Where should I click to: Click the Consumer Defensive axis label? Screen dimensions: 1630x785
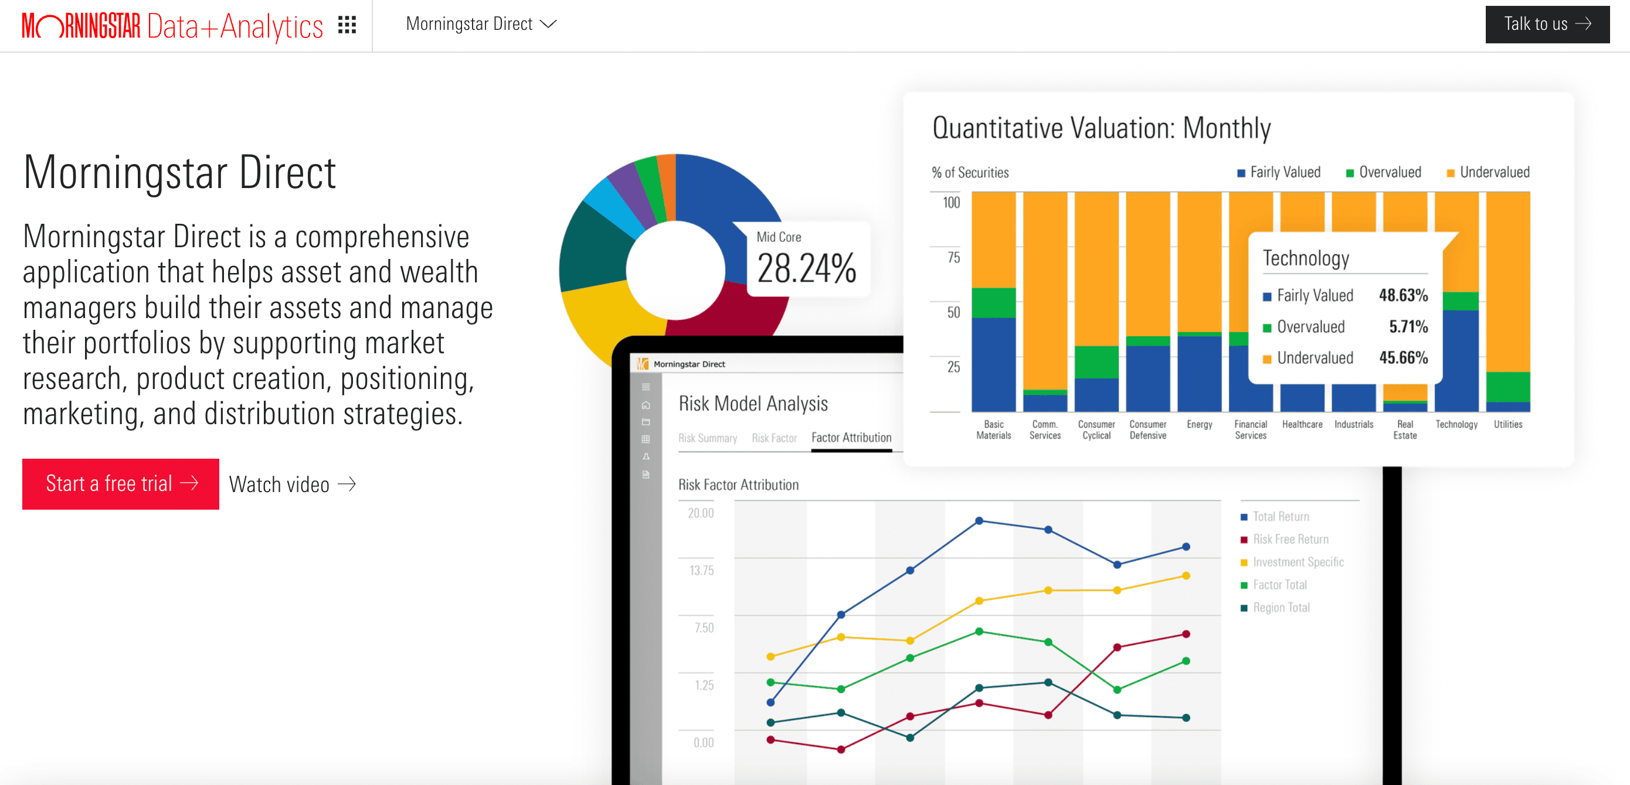pos(1148,430)
